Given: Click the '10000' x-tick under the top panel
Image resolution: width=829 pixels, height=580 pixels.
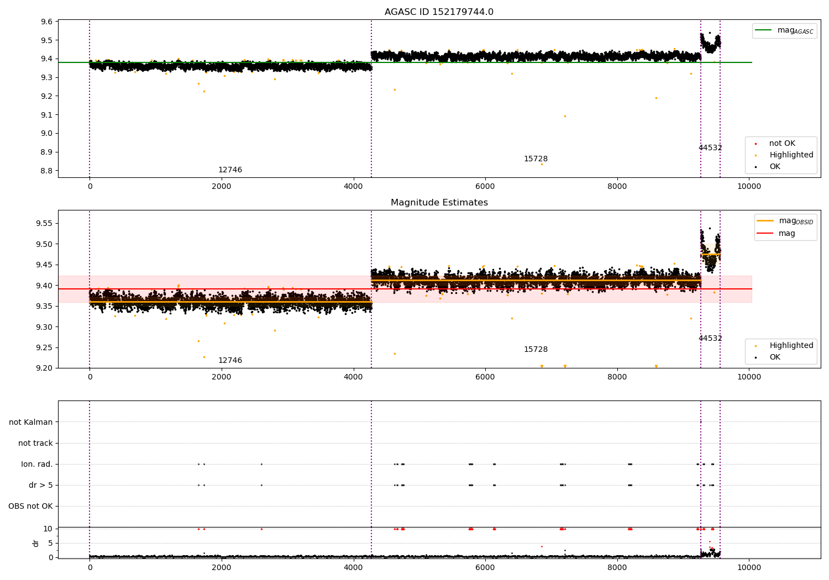Looking at the screenshot, I should click(x=749, y=187).
